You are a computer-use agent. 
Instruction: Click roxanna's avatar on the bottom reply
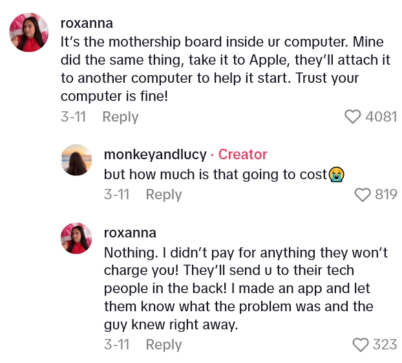(x=76, y=238)
